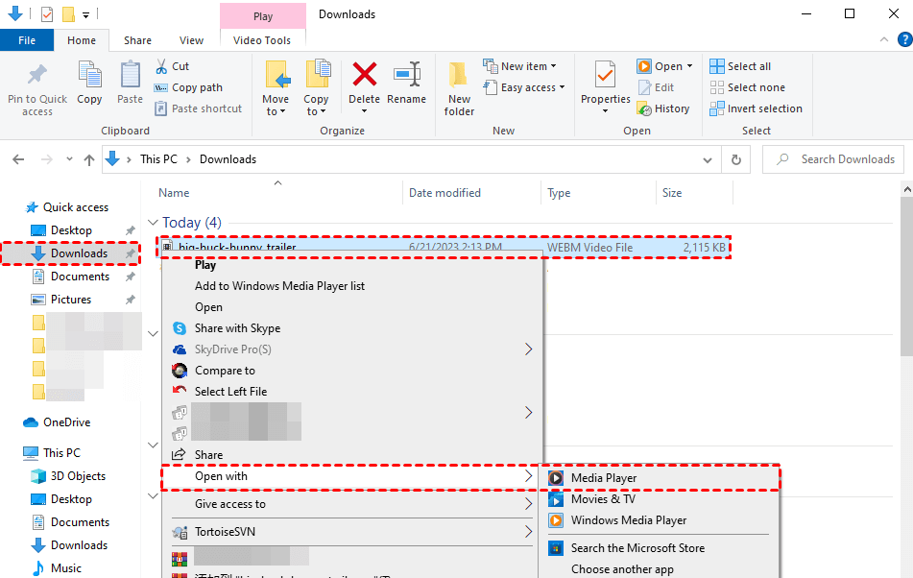913x578 pixels.
Task: Click the Search Downloads field
Action: coord(832,159)
